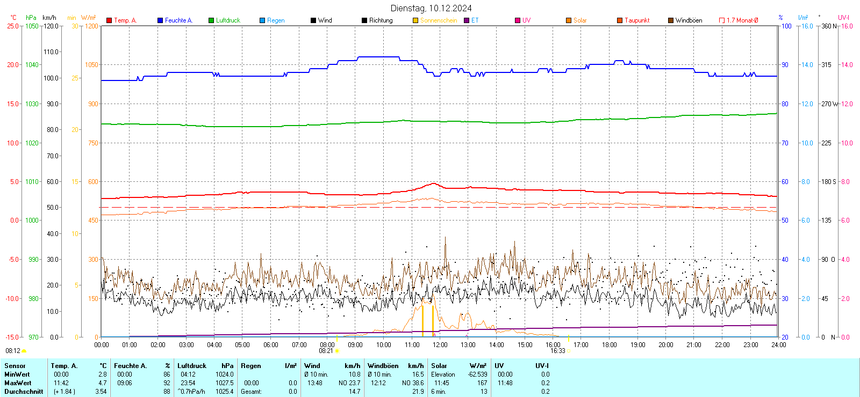
Task: Click the Taupunkt legend label
Action: tap(637, 20)
